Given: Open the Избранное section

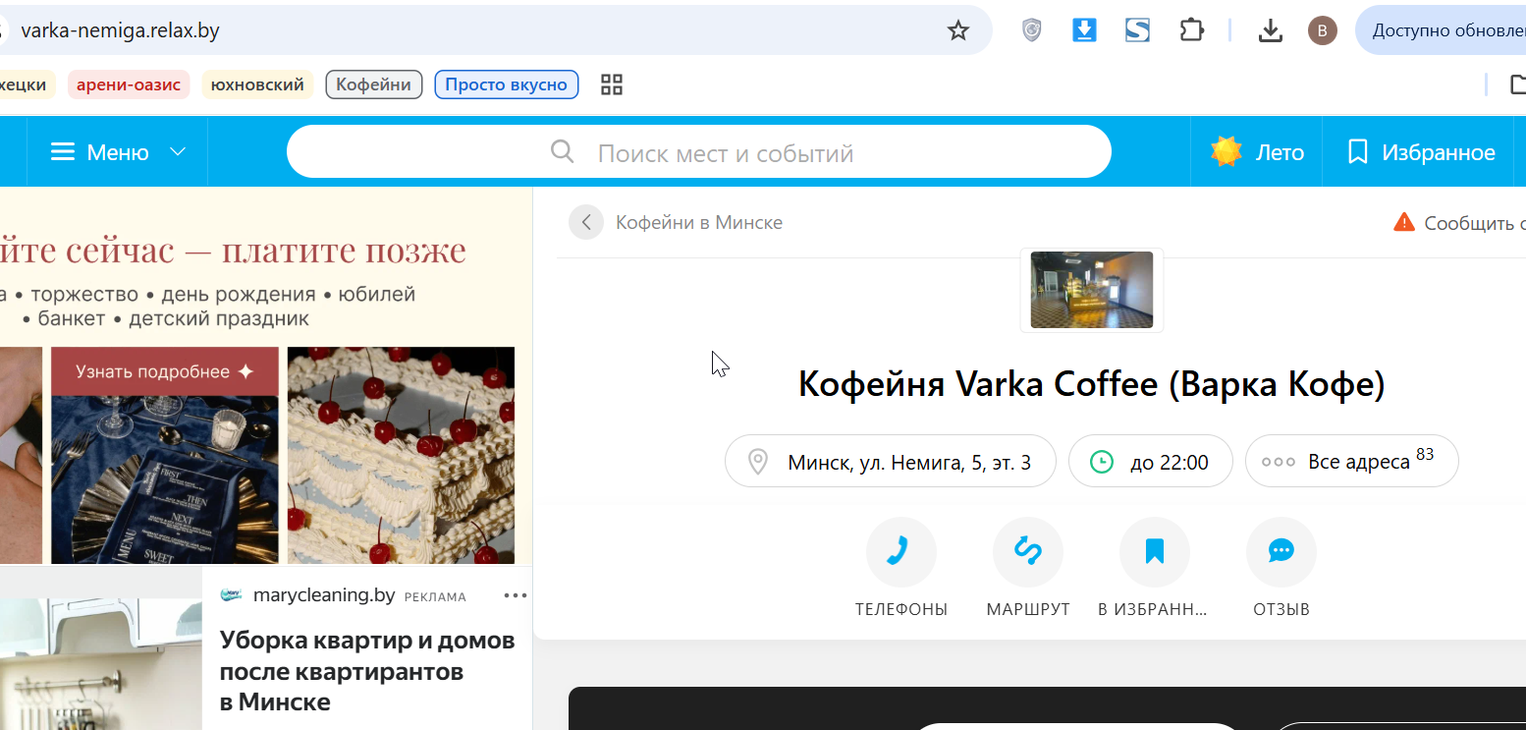Looking at the screenshot, I should pos(1422,152).
